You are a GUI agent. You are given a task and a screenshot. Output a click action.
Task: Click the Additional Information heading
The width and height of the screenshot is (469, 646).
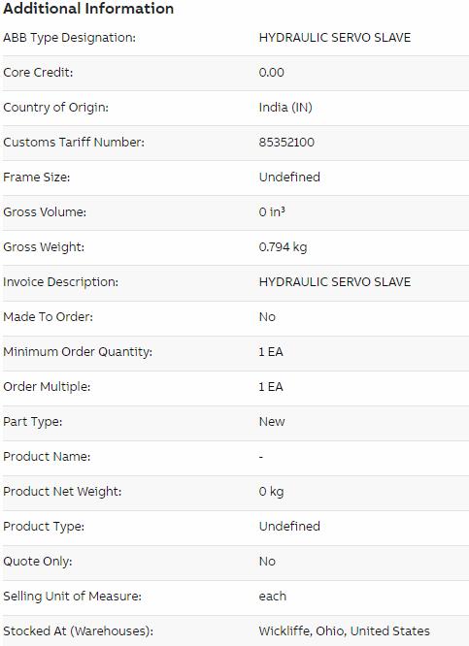pos(88,9)
